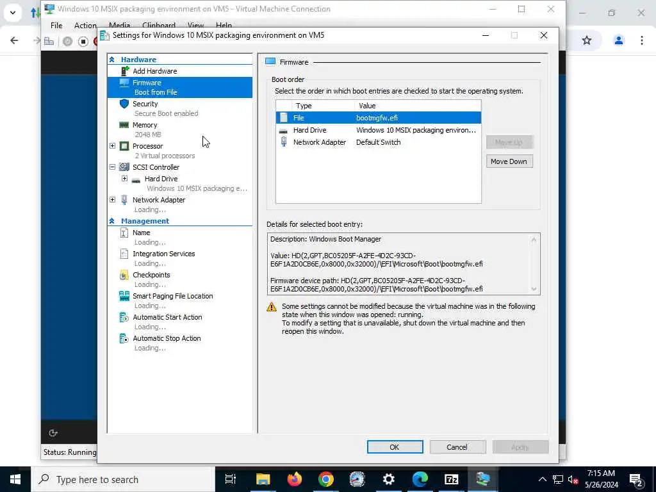Expand the Network Adapter tree node

pyautogui.click(x=113, y=200)
